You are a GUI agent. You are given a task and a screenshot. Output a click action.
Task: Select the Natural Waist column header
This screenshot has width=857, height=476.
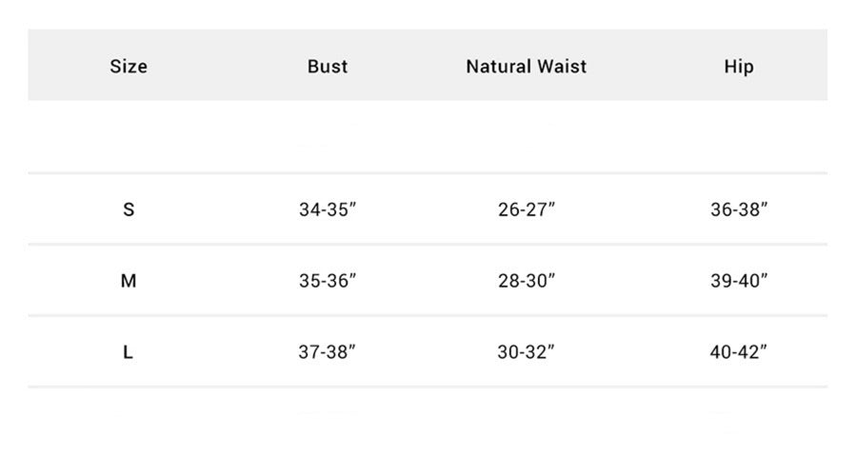tap(527, 66)
